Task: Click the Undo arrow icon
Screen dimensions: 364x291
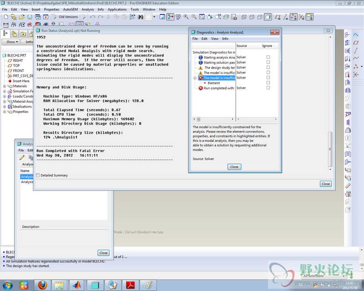Action: (x=93, y=17)
